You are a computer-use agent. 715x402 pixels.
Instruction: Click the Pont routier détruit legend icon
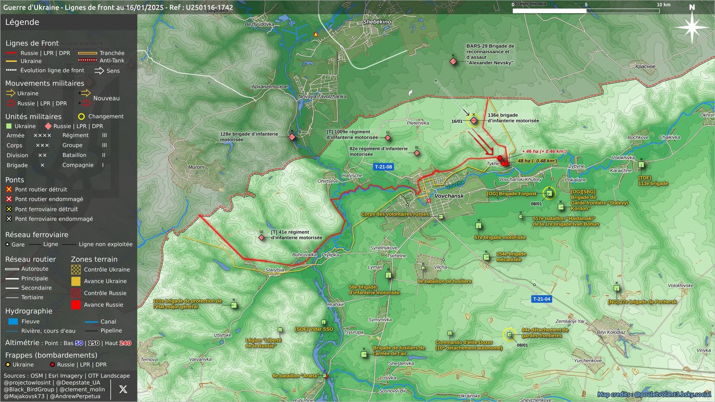[9, 189]
